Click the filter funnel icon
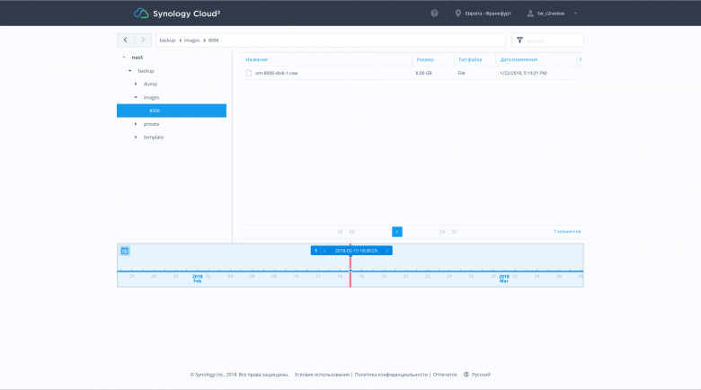This screenshot has height=390, width=701. point(519,40)
